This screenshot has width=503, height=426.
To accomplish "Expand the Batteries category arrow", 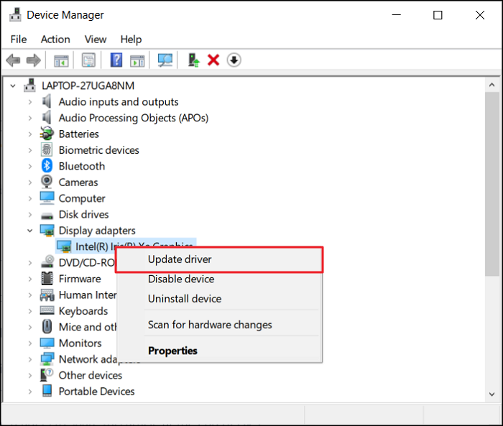I will click(30, 134).
